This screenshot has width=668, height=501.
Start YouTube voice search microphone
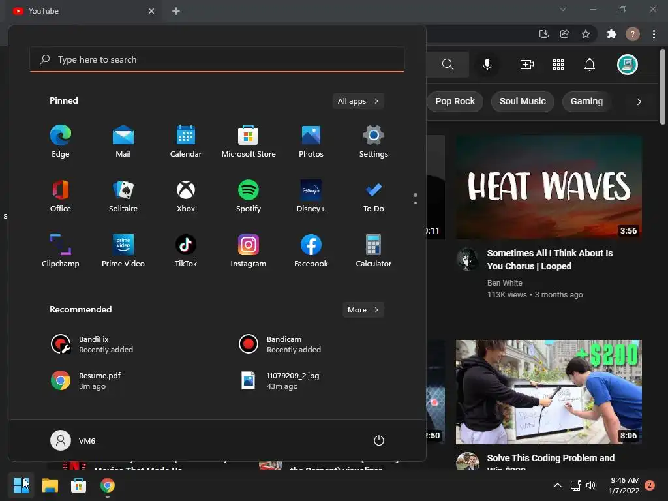(487, 65)
